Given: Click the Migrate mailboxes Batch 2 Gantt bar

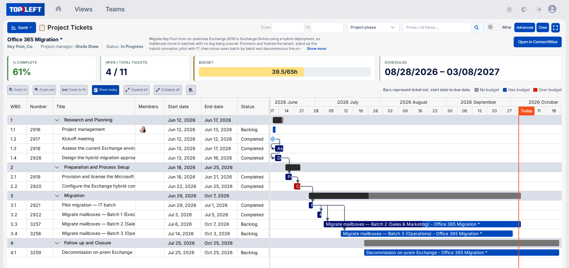Looking at the screenshot, I should click(x=422, y=224).
